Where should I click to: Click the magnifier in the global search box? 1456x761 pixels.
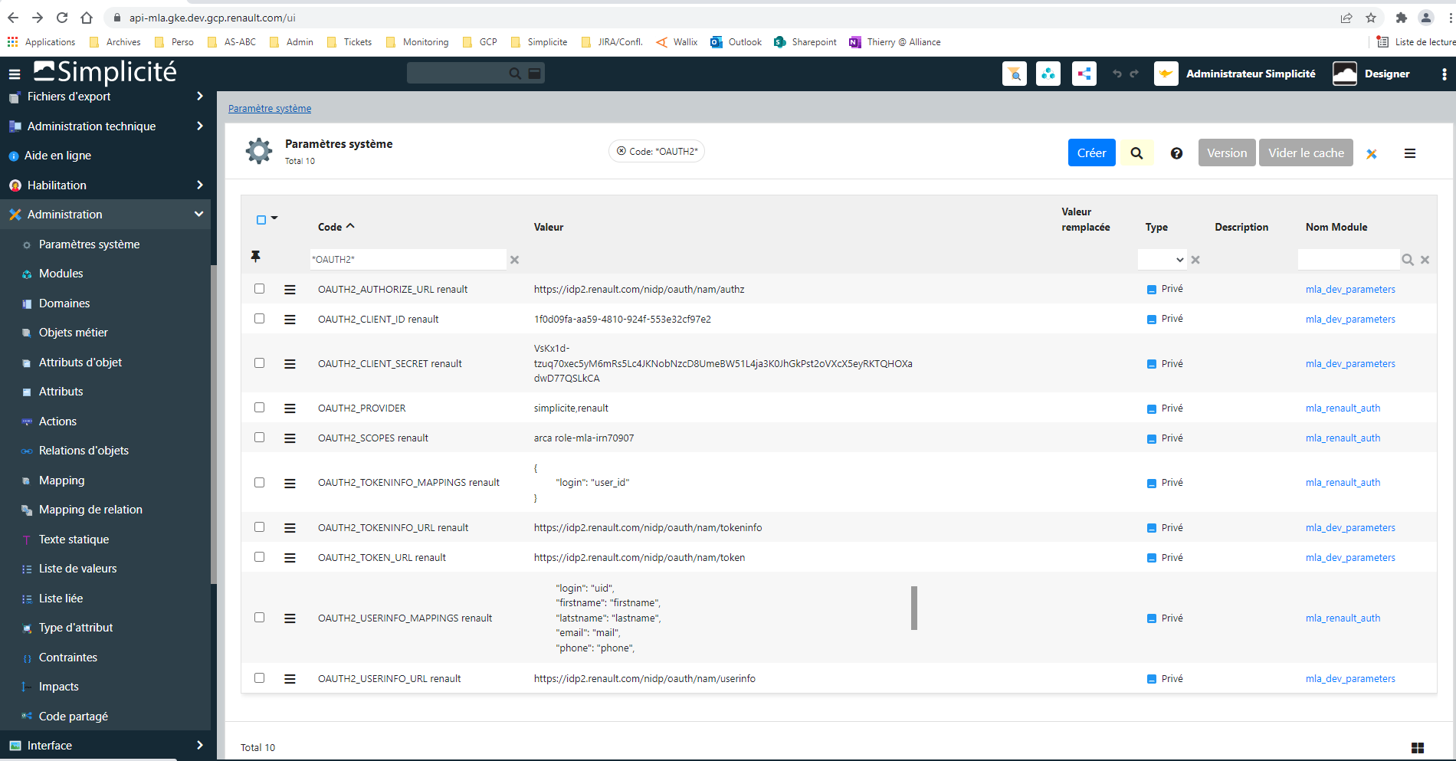pyautogui.click(x=515, y=74)
